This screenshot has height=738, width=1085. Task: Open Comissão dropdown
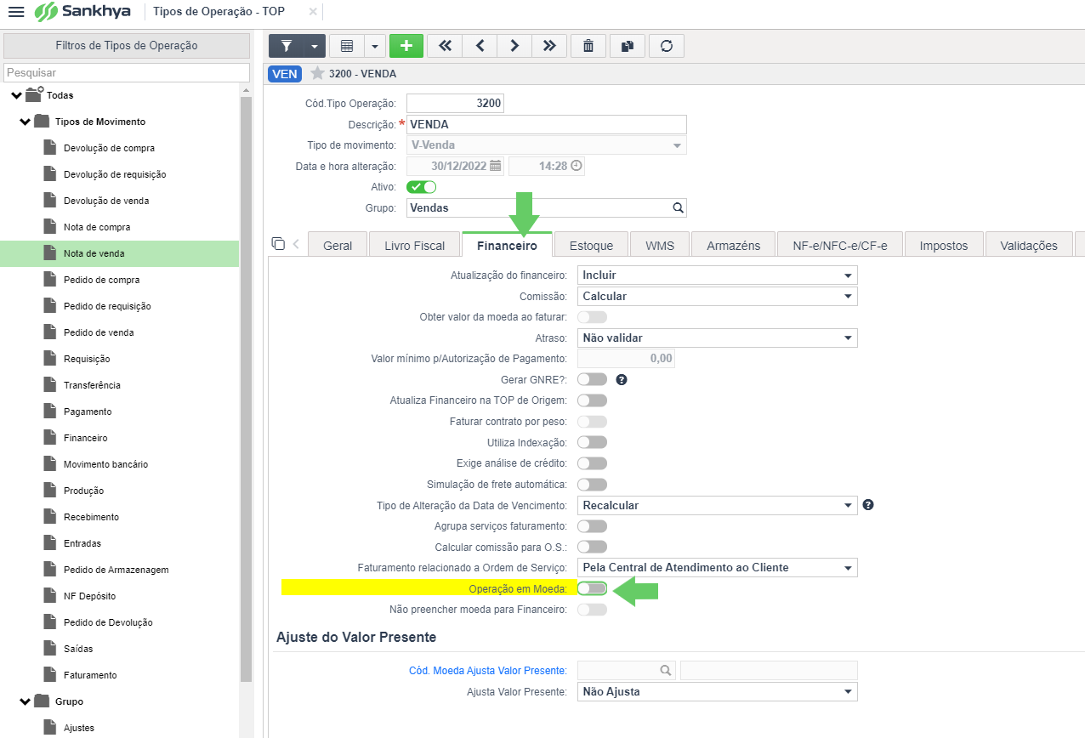718,296
